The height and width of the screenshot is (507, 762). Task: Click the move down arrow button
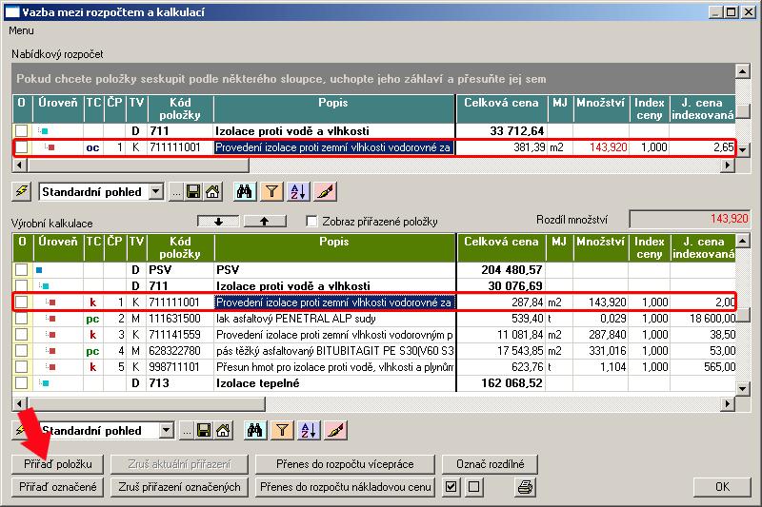218,222
